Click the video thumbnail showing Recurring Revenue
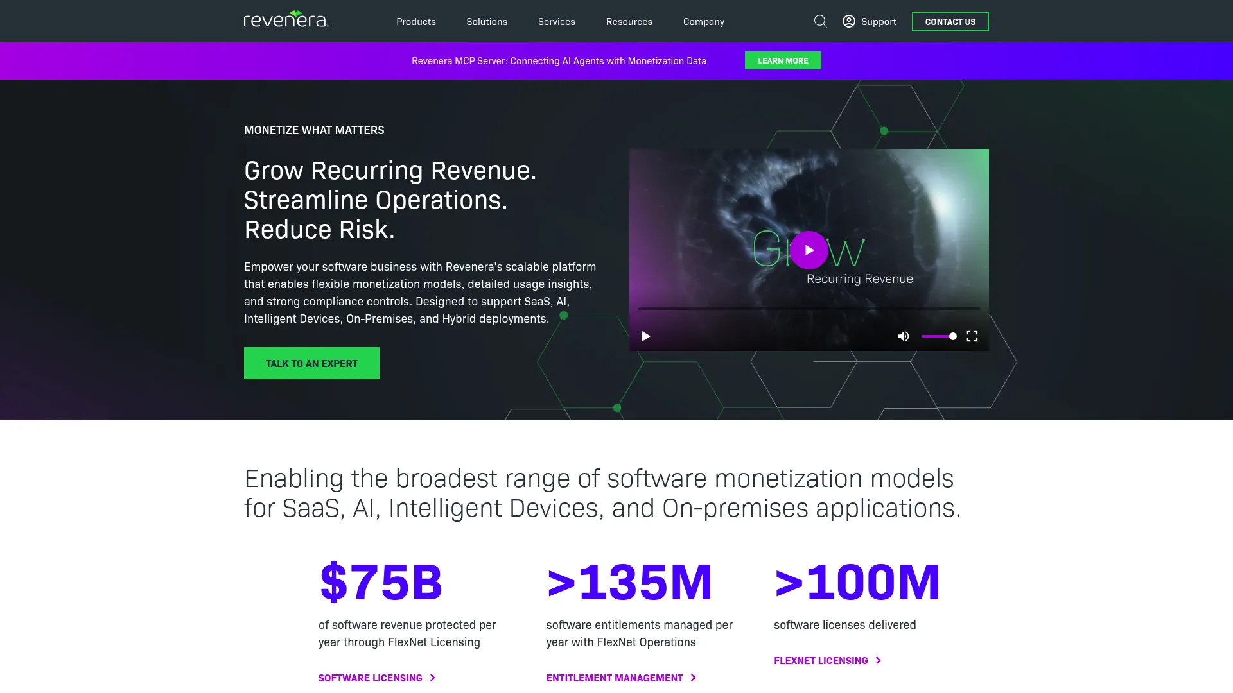This screenshot has width=1233, height=693. coord(809,250)
